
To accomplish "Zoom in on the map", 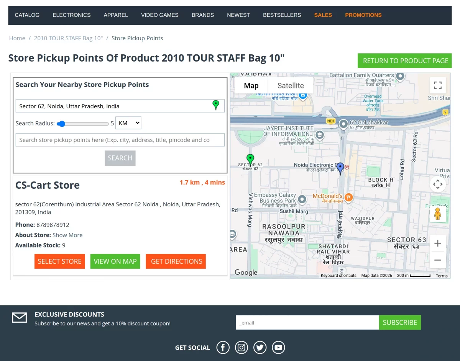I will point(438,243).
